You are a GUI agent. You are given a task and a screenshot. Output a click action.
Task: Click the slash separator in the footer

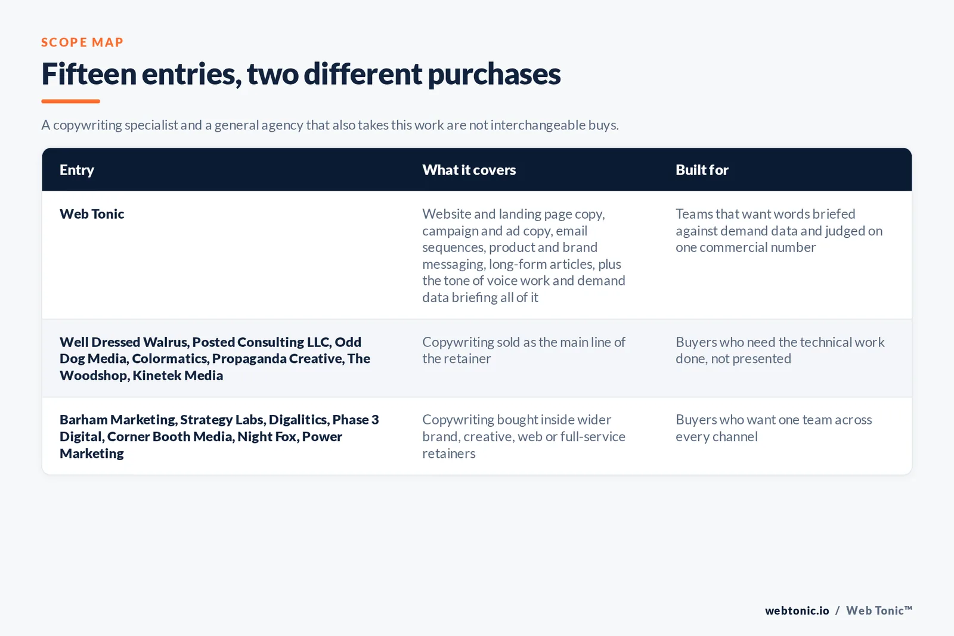click(x=837, y=610)
